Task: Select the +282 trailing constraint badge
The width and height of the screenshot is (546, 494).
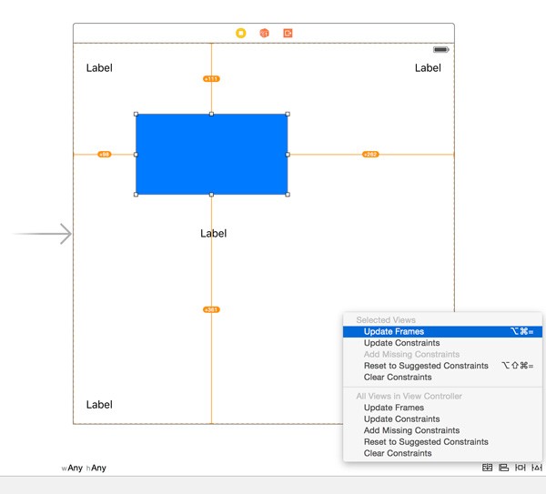Action: (x=370, y=155)
